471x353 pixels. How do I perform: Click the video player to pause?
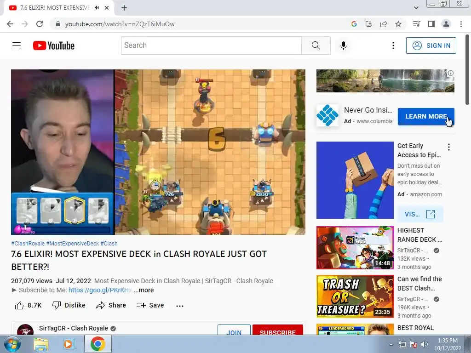[x=158, y=152]
